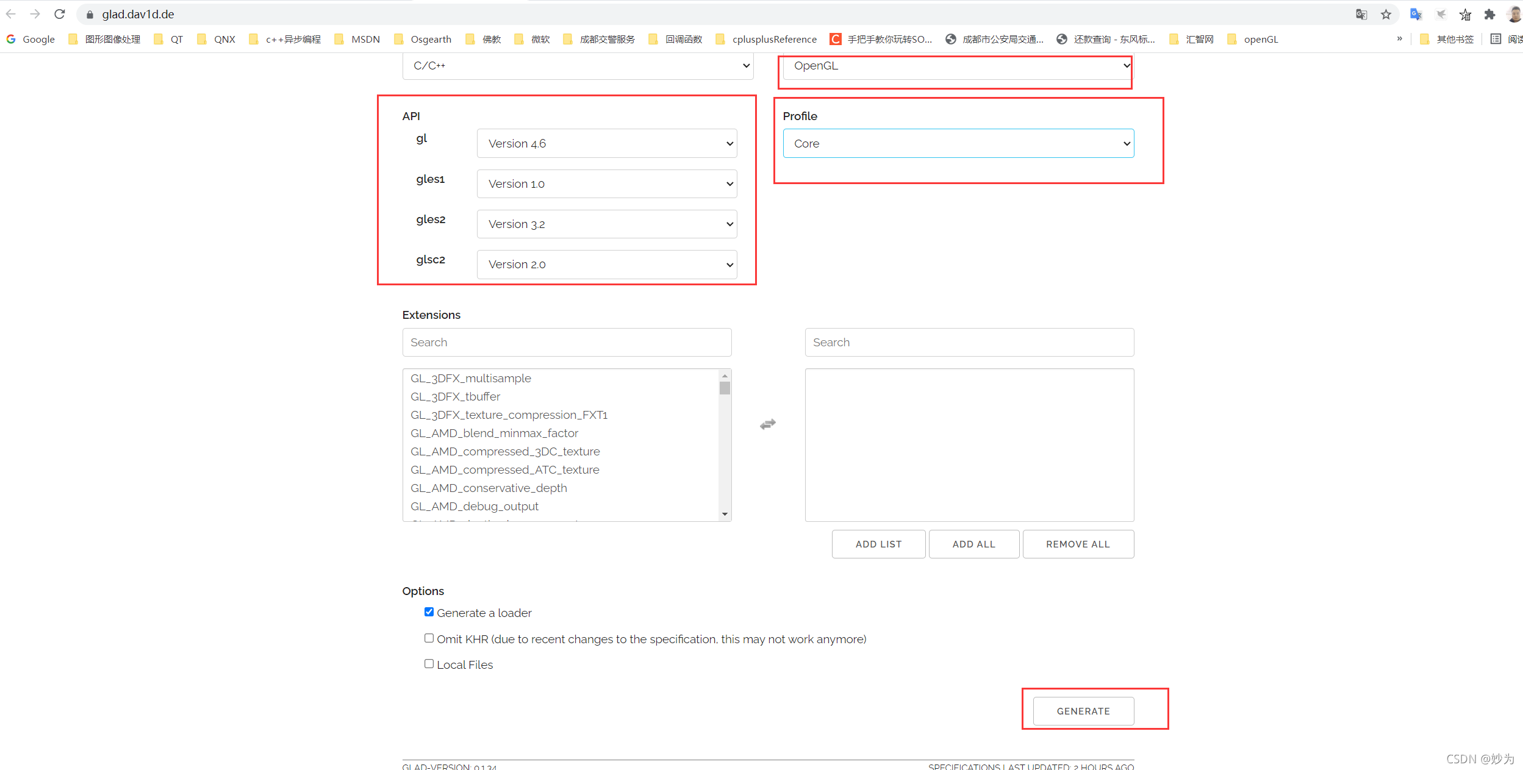Open the gles2 Version 3.2 dropdown
The image size is (1523, 770).
click(606, 224)
